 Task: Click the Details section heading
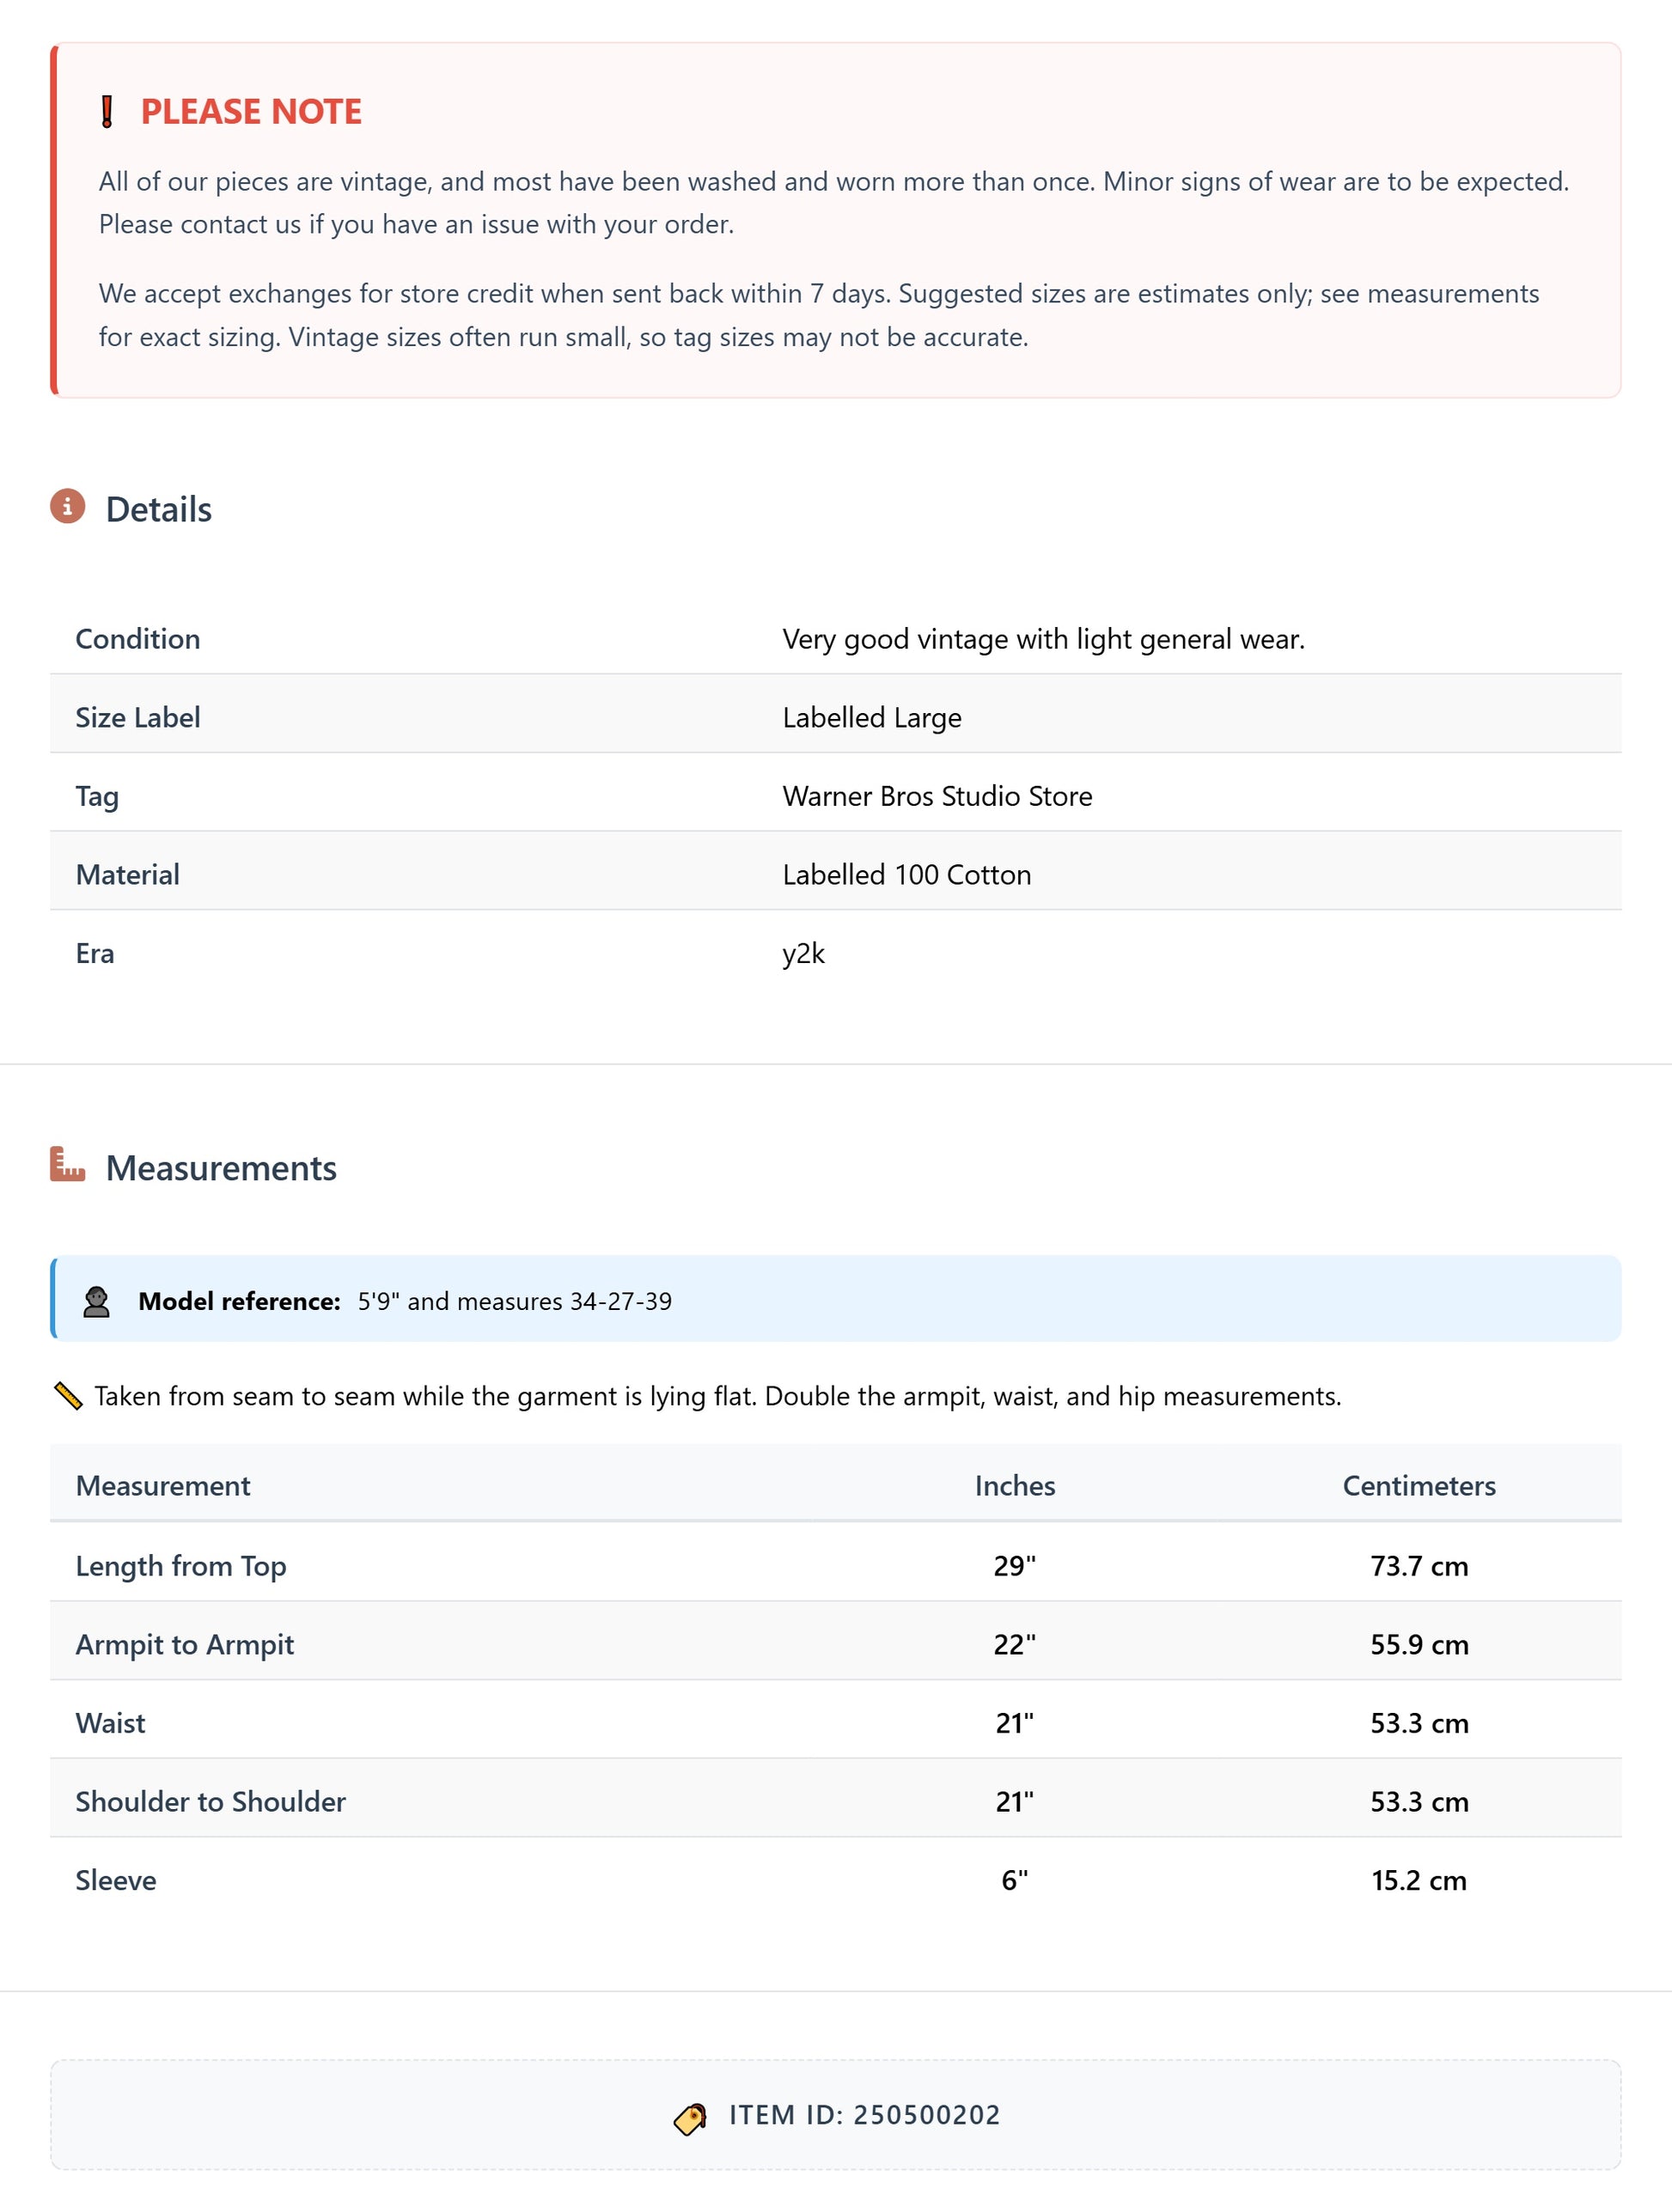(158, 510)
